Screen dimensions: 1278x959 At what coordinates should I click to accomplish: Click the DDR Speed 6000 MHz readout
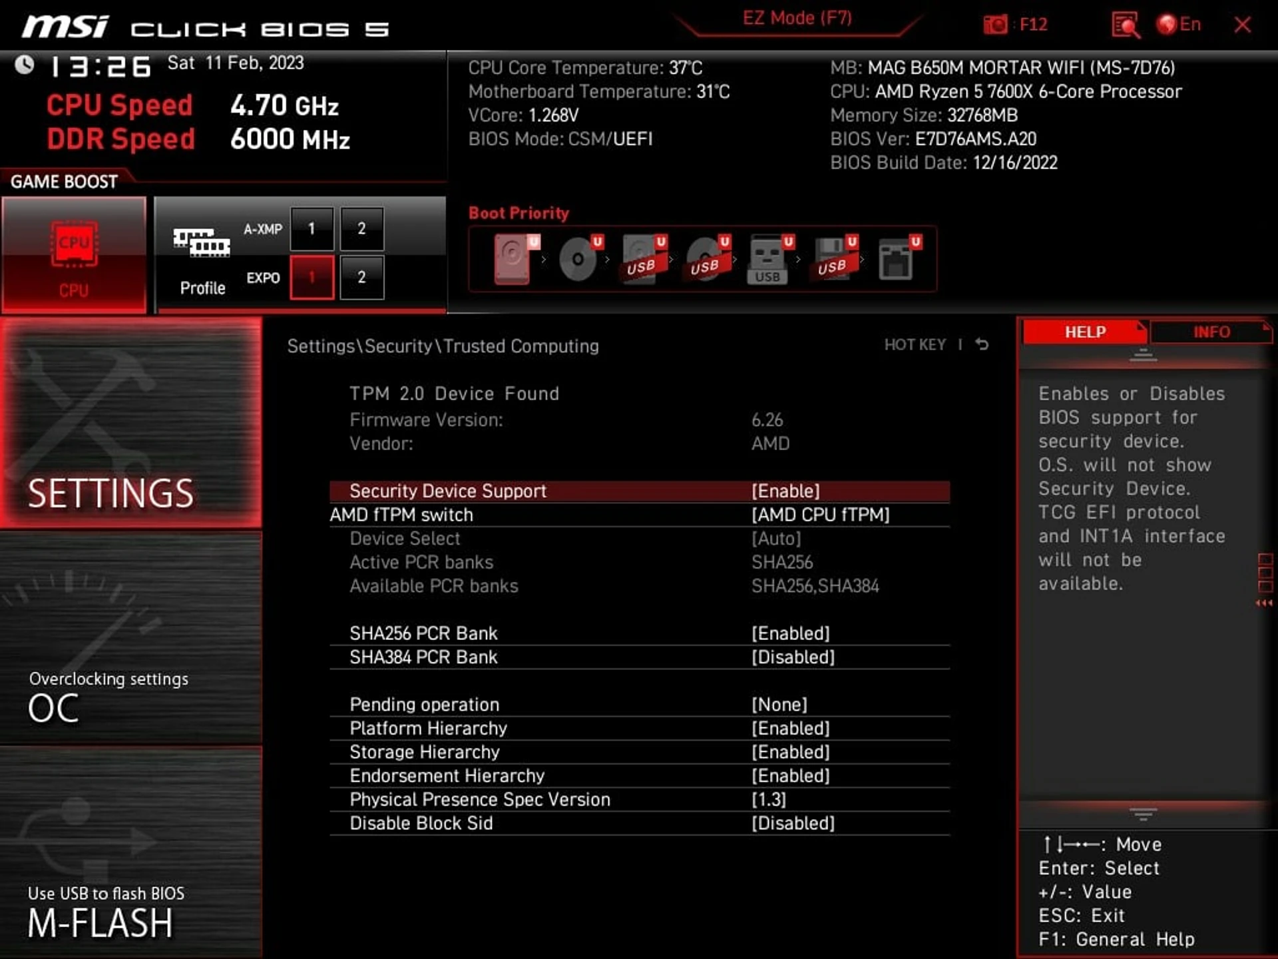pyautogui.click(x=290, y=140)
